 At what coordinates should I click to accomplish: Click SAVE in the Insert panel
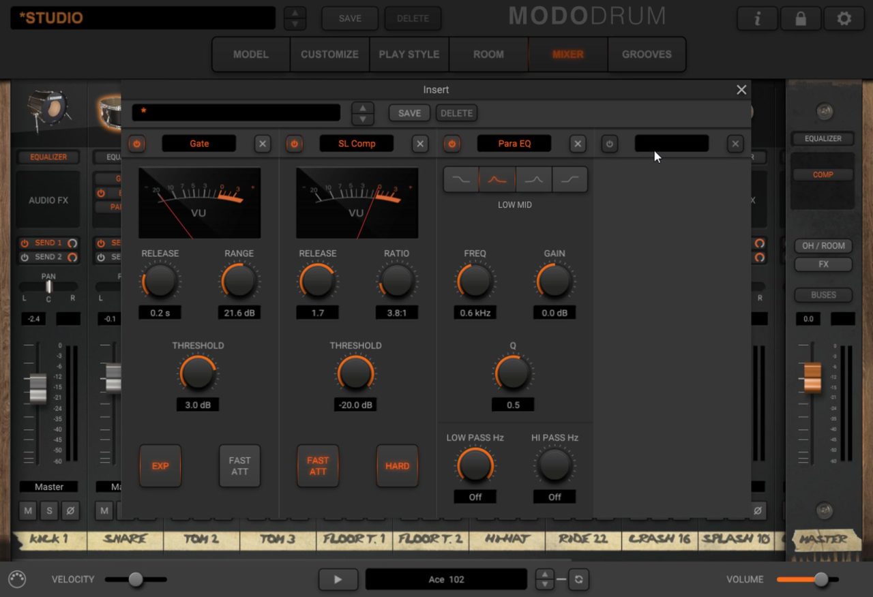[x=409, y=113]
